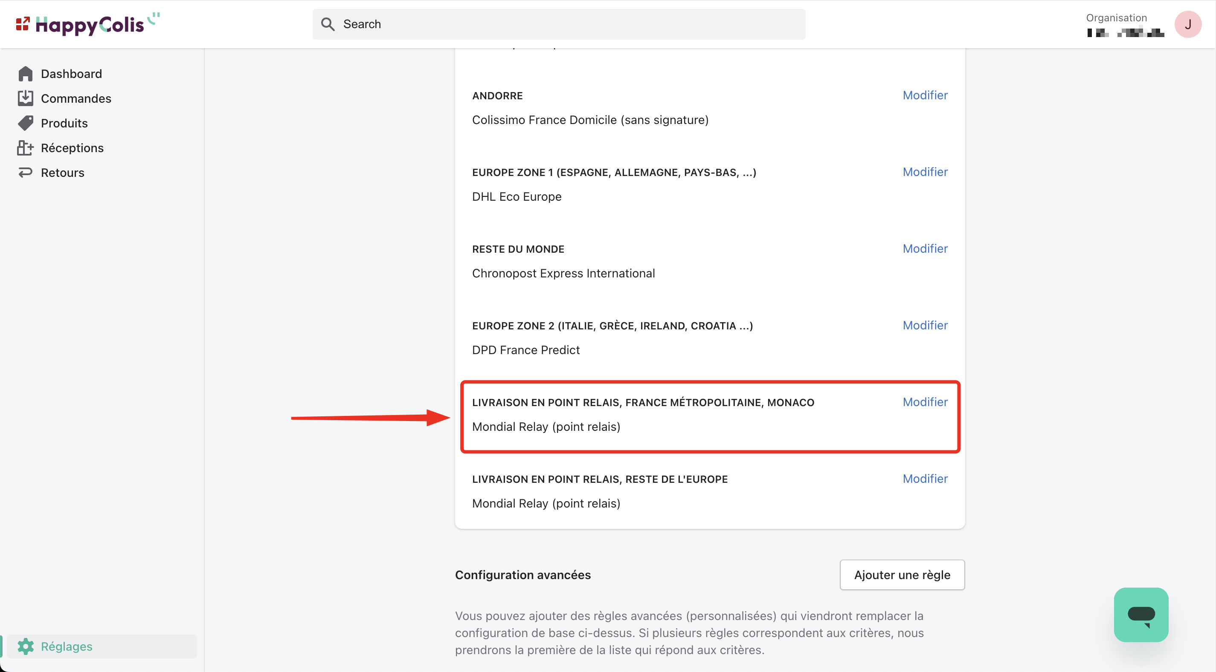Open the chat support widget

coord(1141,614)
